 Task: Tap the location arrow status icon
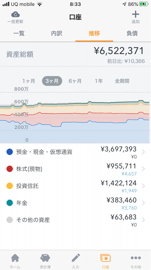(125, 4)
